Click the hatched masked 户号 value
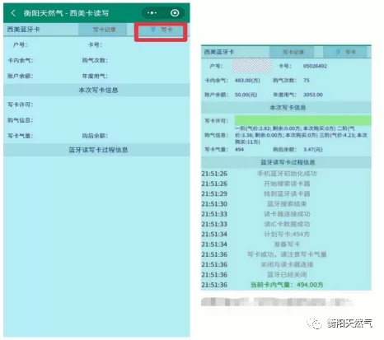 [x=251, y=66]
